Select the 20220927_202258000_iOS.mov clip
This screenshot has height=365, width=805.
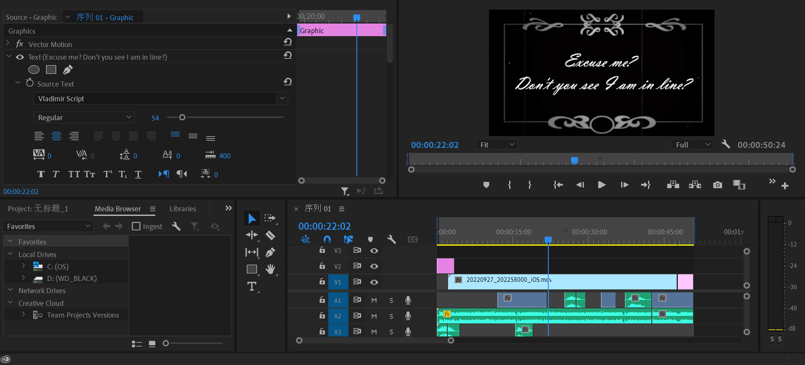click(563, 281)
